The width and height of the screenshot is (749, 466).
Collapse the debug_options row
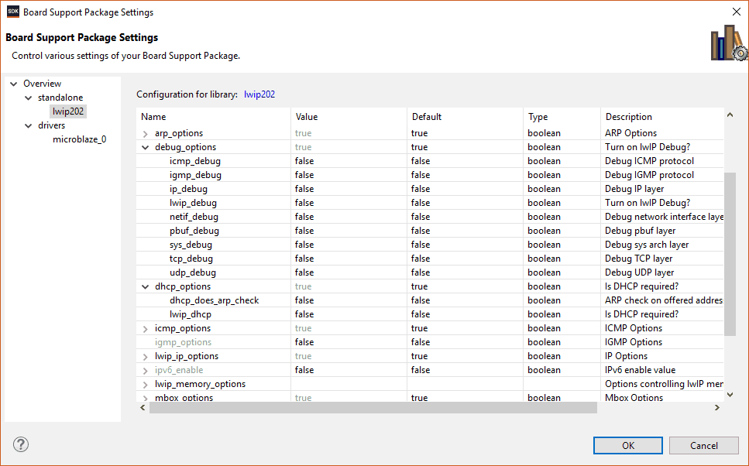(x=146, y=147)
